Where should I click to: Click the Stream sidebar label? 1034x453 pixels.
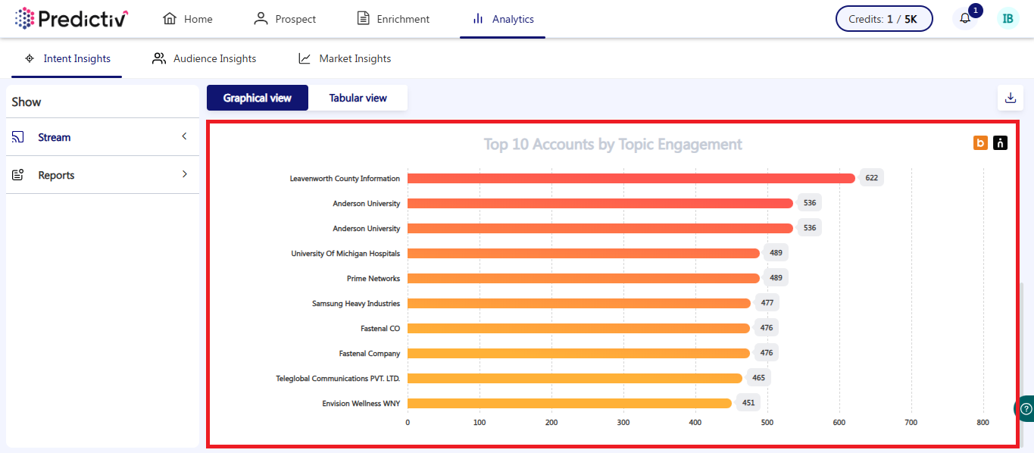click(55, 137)
